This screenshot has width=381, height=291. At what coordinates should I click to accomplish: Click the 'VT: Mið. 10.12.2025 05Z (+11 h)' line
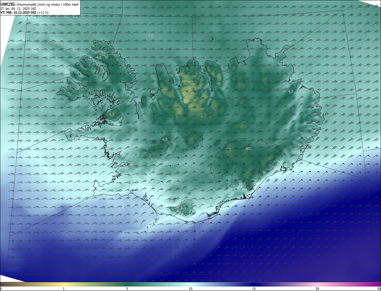pyautogui.click(x=24, y=12)
